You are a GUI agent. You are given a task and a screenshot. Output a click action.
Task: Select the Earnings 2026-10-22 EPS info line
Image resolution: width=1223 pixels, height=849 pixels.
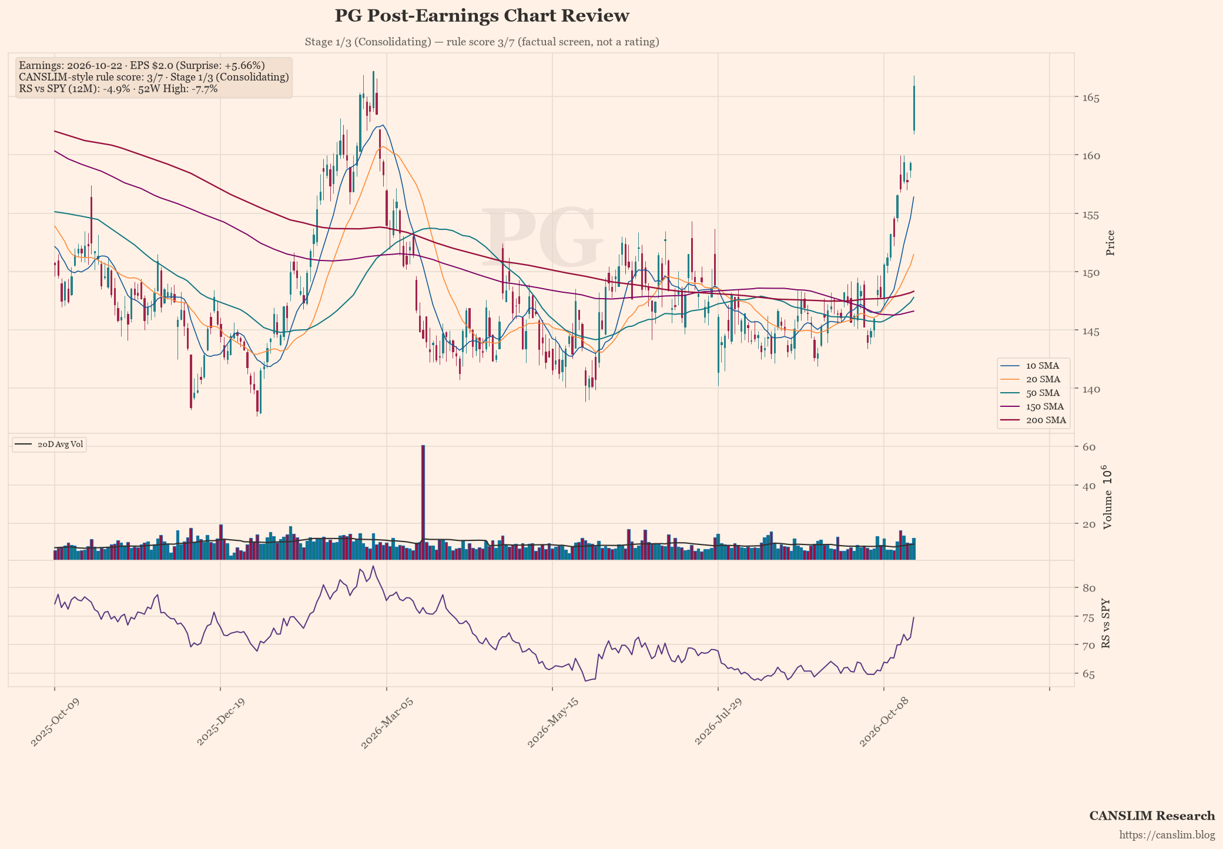click(x=142, y=65)
